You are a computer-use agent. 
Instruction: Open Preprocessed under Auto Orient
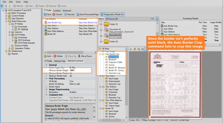114,81
